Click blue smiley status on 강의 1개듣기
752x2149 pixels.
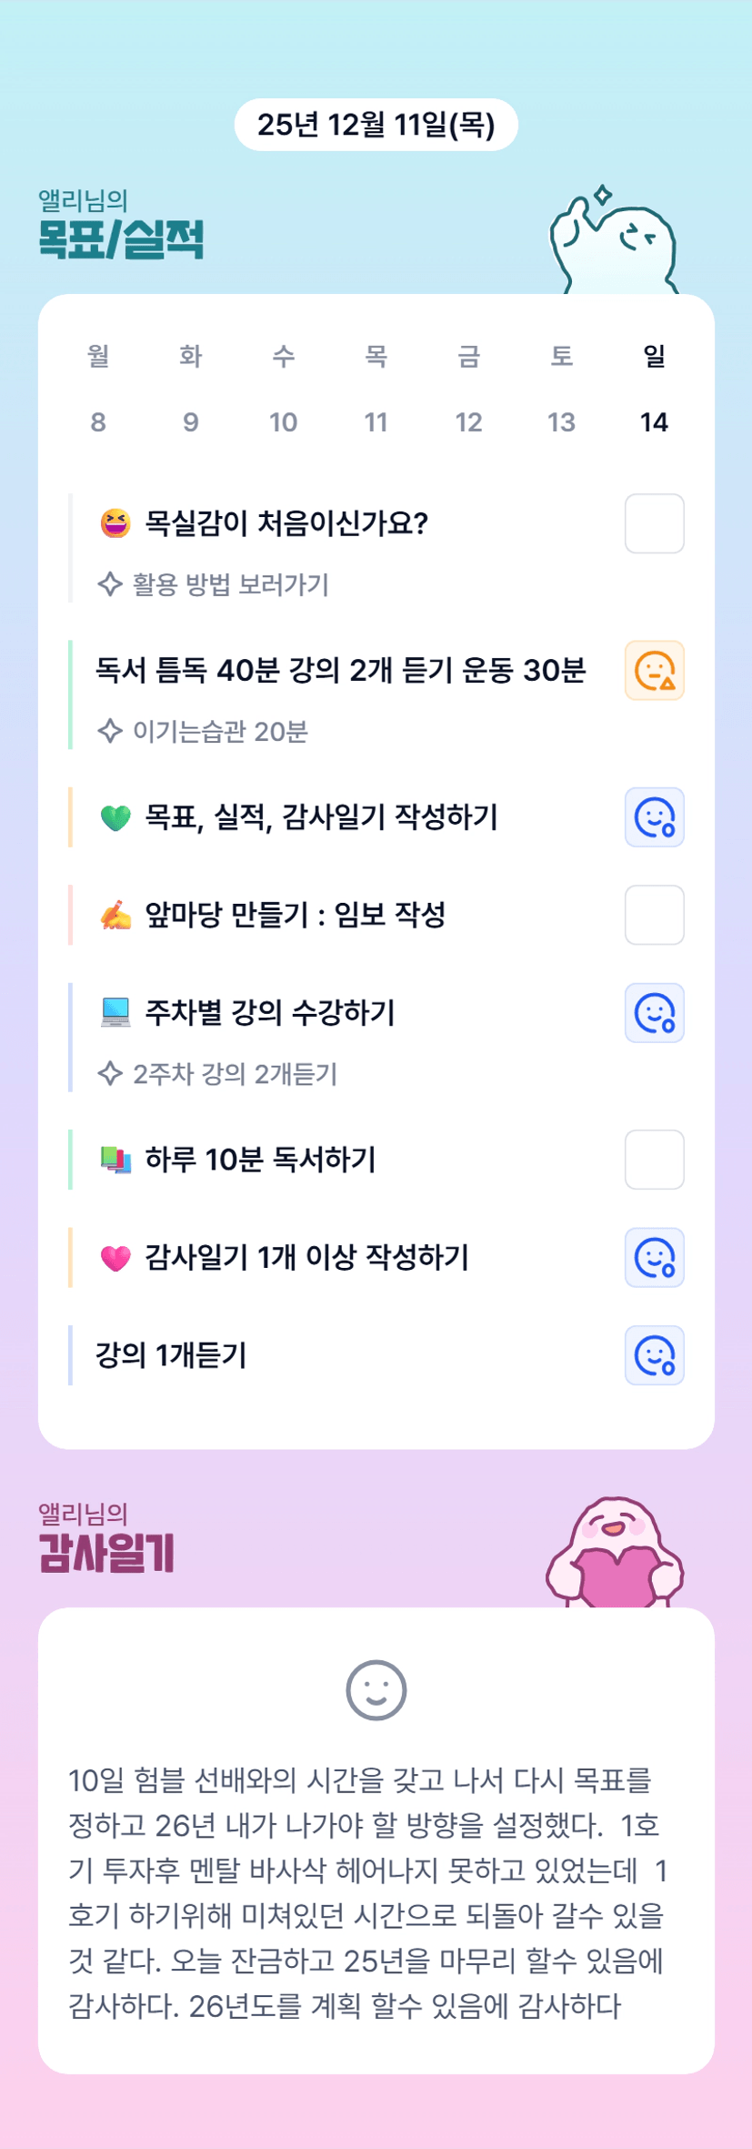(x=654, y=1355)
